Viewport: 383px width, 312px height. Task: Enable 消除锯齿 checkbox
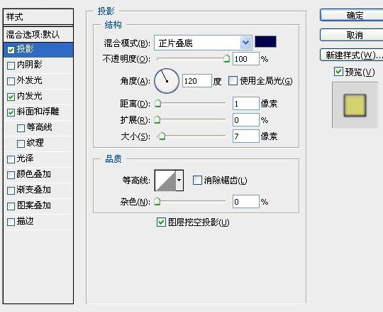197,180
